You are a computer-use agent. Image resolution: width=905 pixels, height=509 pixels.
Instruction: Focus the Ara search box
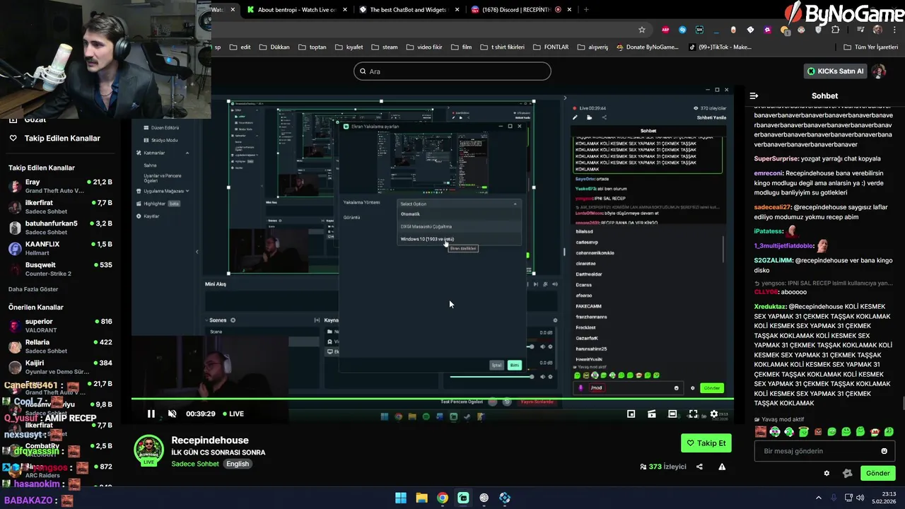pyautogui.click(x=452, y=71)
